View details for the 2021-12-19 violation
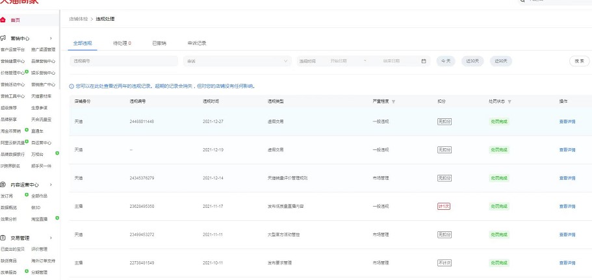The width and height of the screenshot is (592, 280). 567,150
